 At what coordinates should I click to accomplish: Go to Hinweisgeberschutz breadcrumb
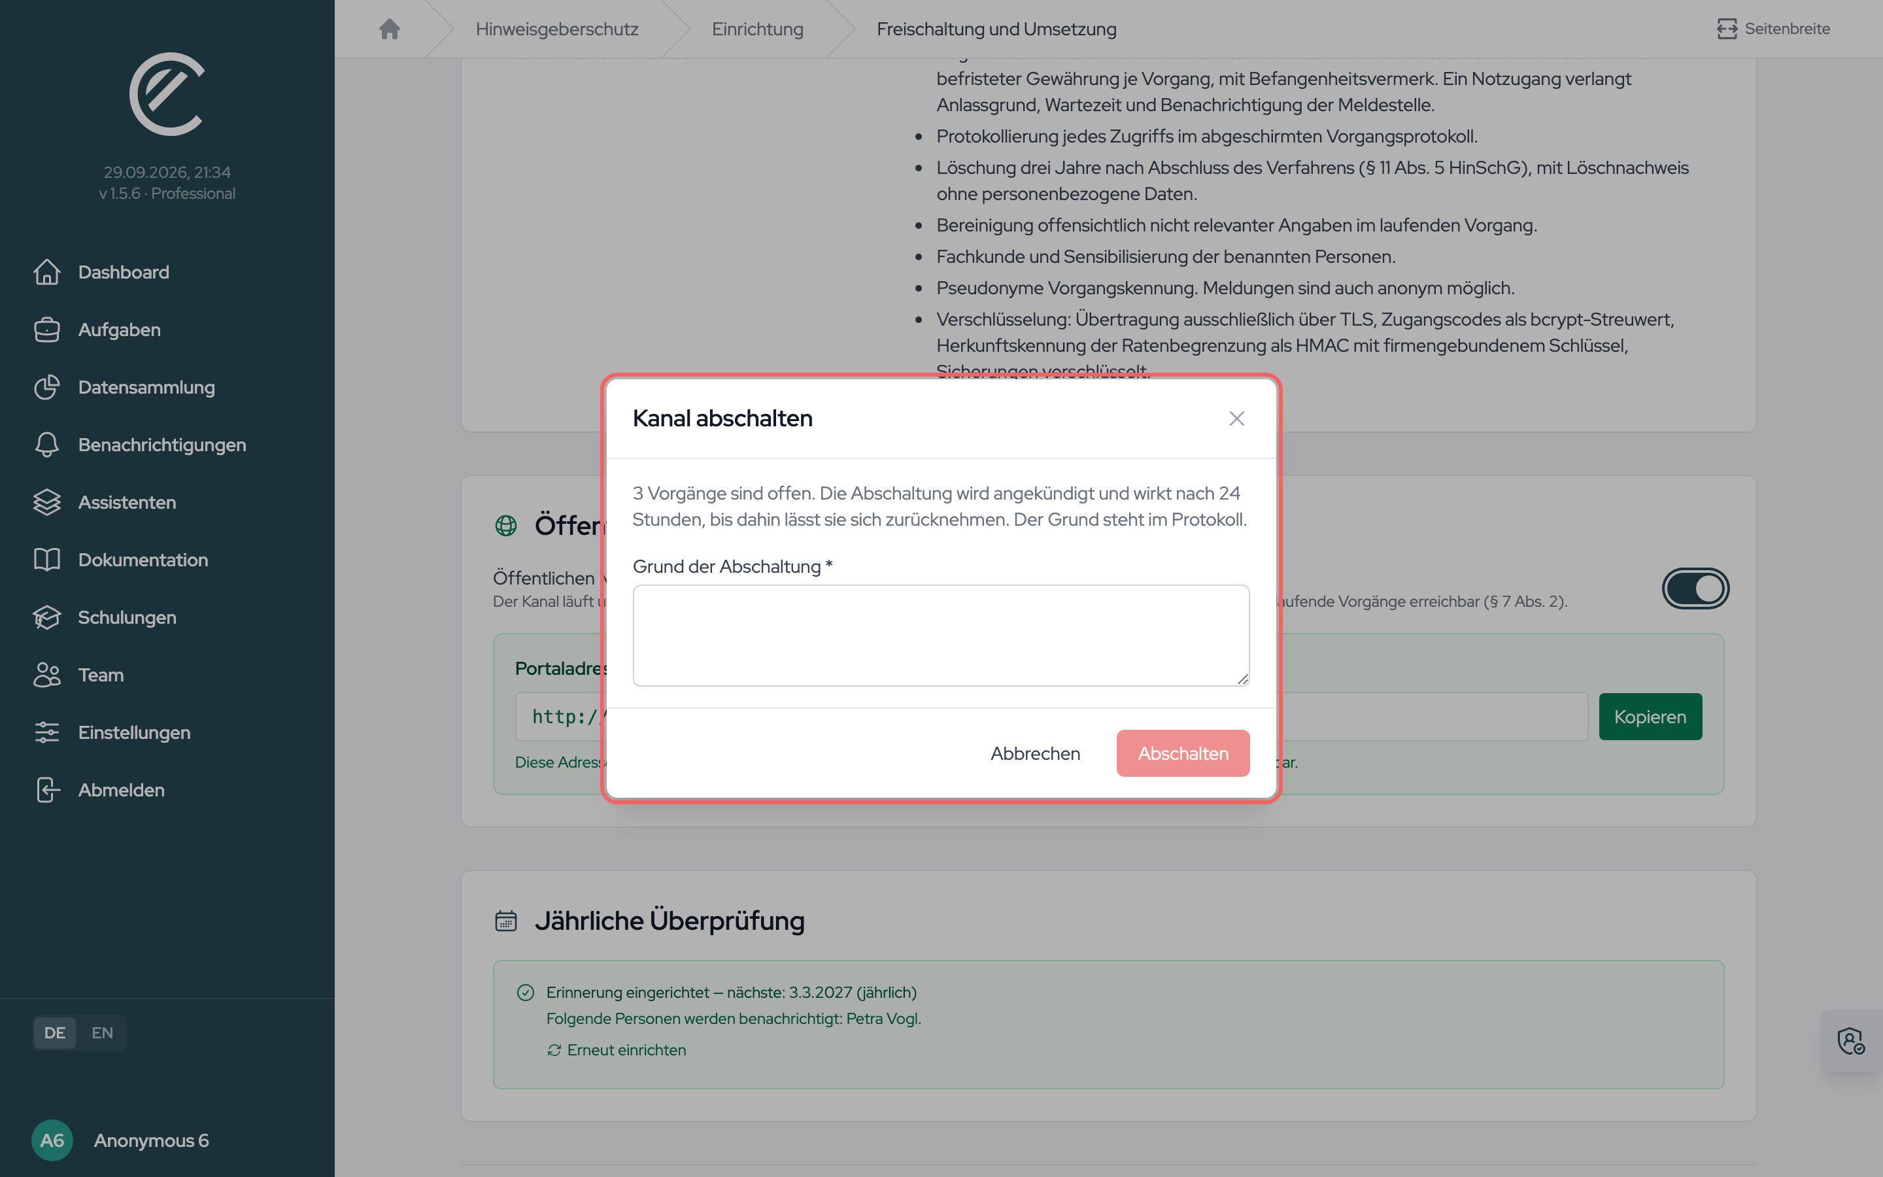pyautogui.click(x=557, y=29)
